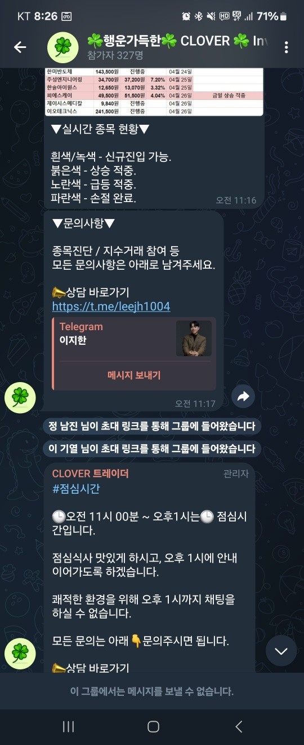Tap 참가자 327명 member count
Image resolution: width=304 pixels, height=745 pixels.
click(x=115, y=55)
